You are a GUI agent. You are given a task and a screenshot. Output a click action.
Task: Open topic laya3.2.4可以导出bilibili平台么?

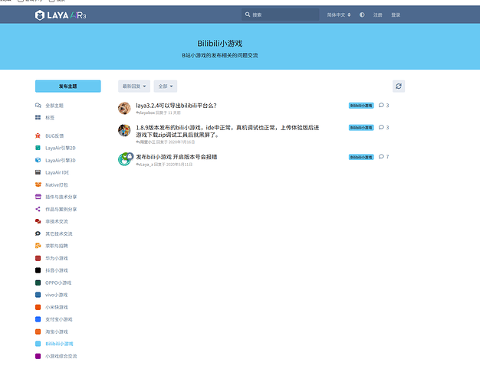tap(176, 106)
